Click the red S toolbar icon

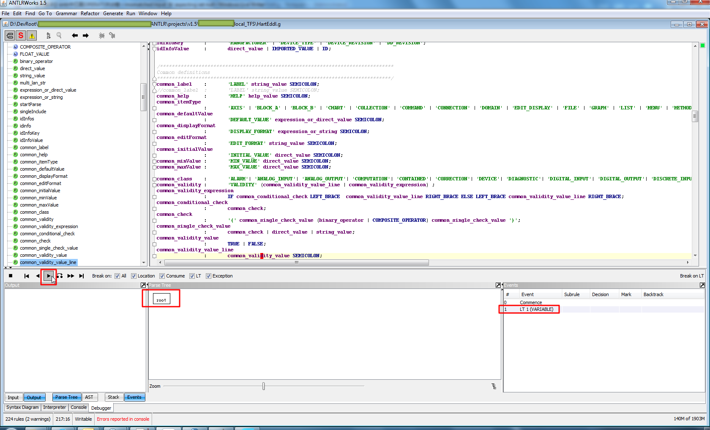coord(21,35)
